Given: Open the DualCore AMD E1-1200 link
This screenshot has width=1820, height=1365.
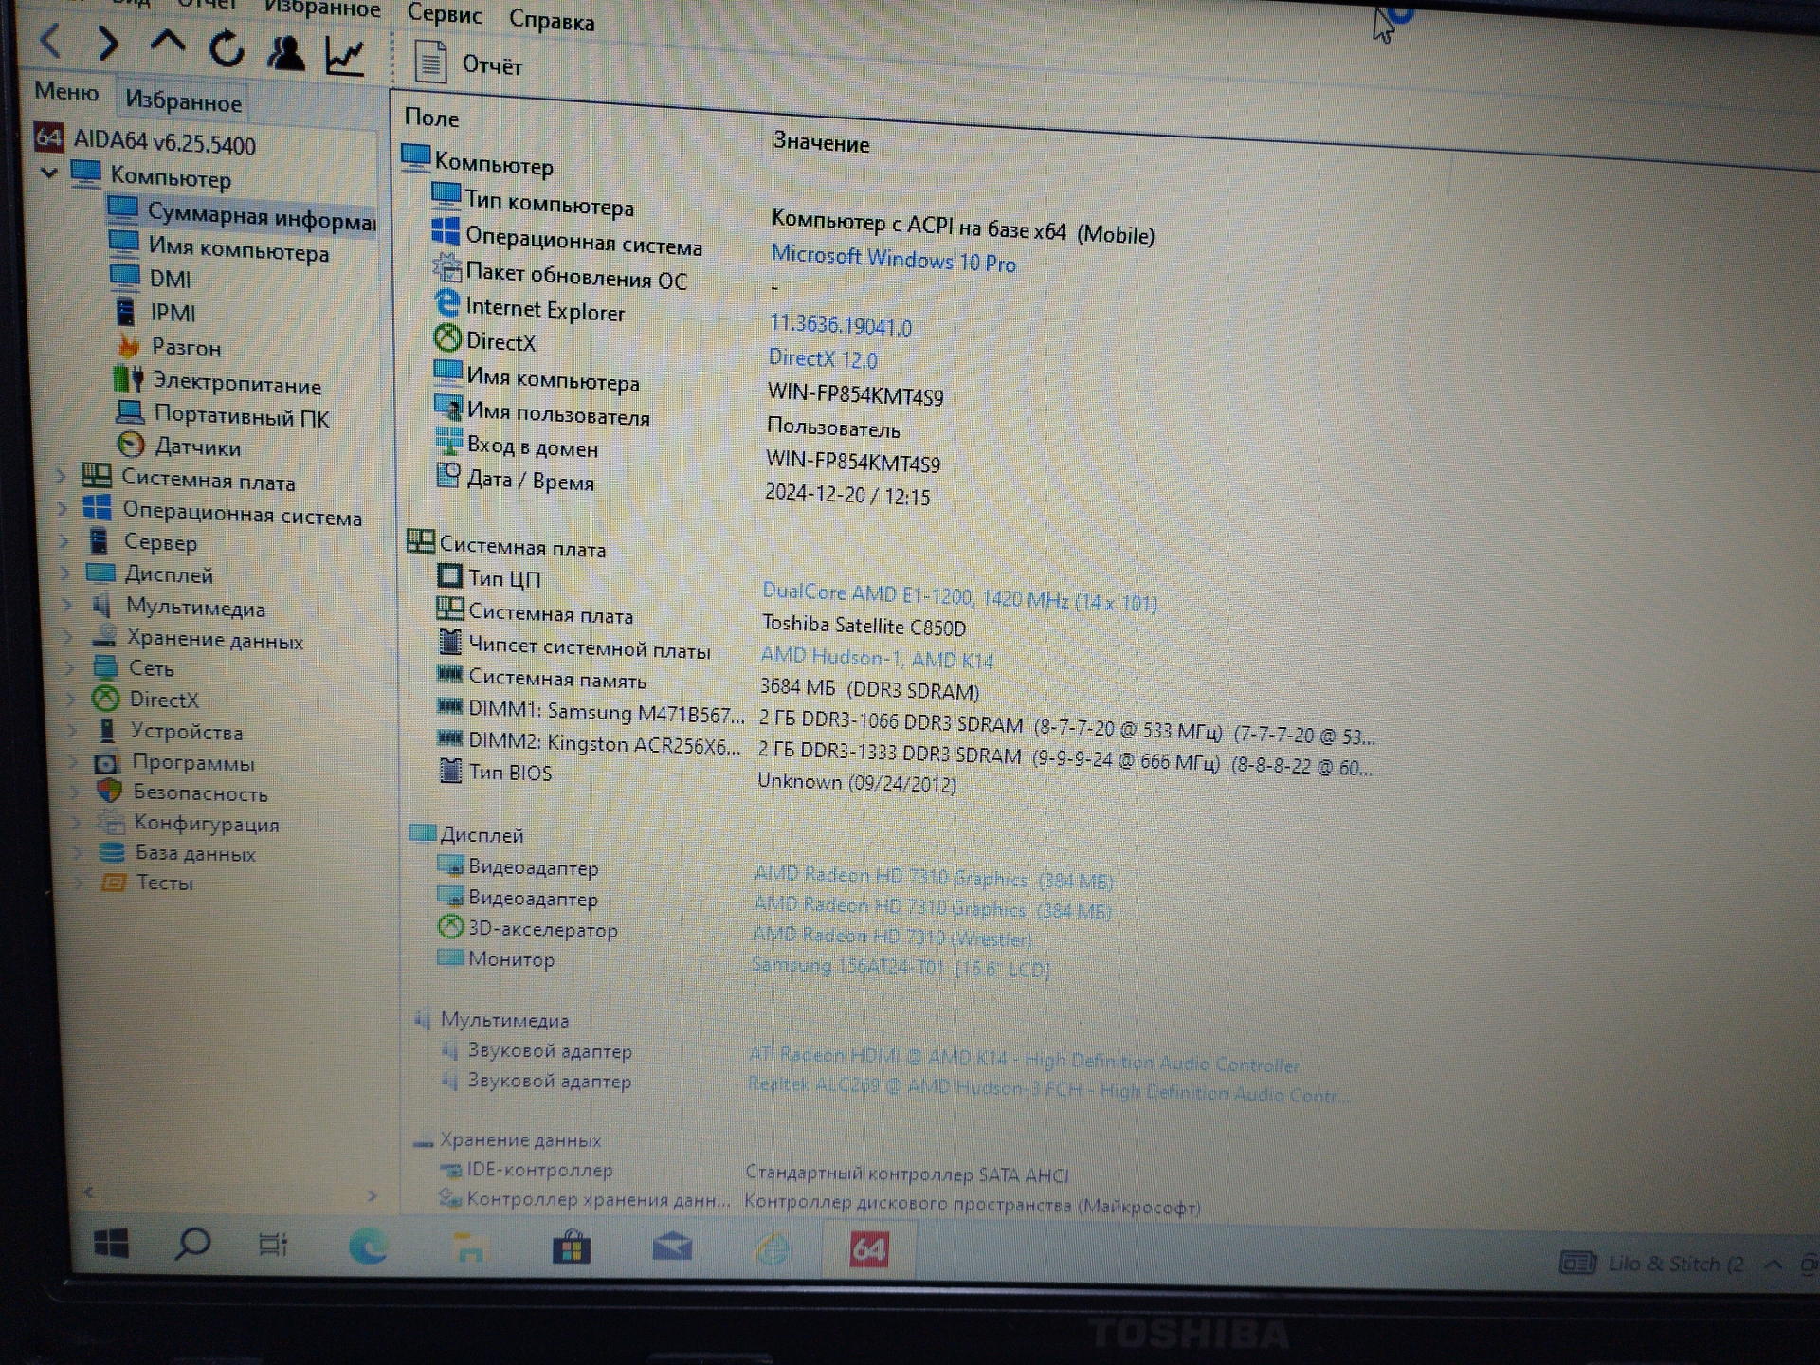Looking at the screenshot, I should [x=959, y=596].
